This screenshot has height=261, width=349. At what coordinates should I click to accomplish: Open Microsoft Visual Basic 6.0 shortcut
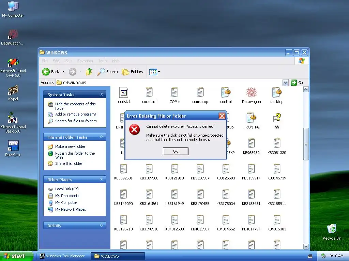pos(13,123)
